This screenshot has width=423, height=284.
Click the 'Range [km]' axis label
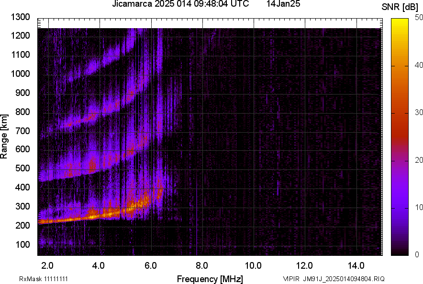coord(4,137)
